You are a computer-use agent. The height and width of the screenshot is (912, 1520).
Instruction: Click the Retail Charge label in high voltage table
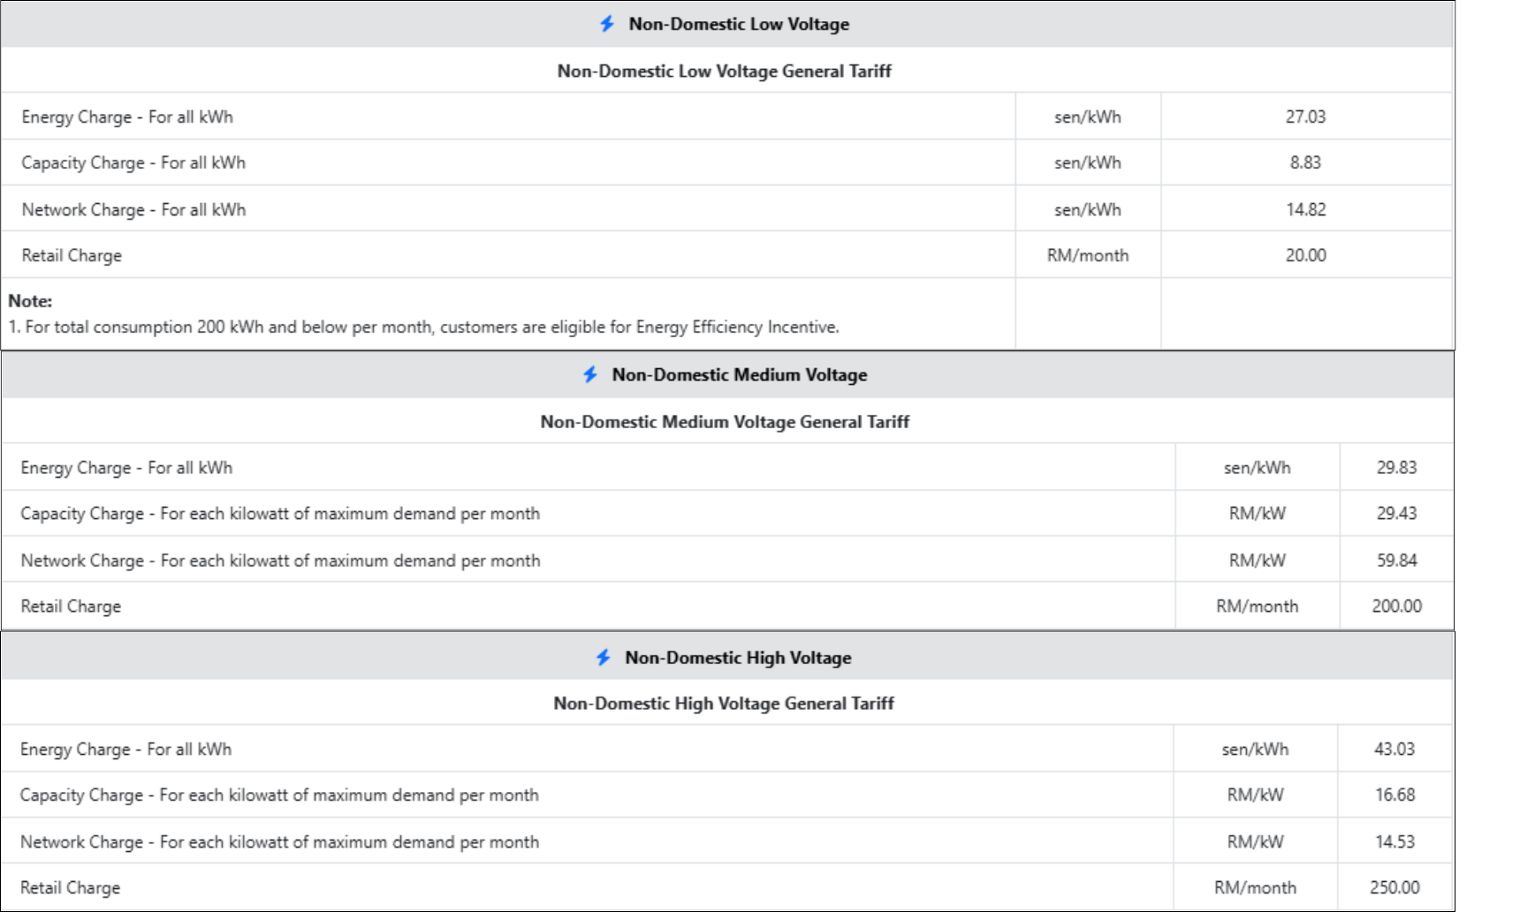(x=70, y=887)
